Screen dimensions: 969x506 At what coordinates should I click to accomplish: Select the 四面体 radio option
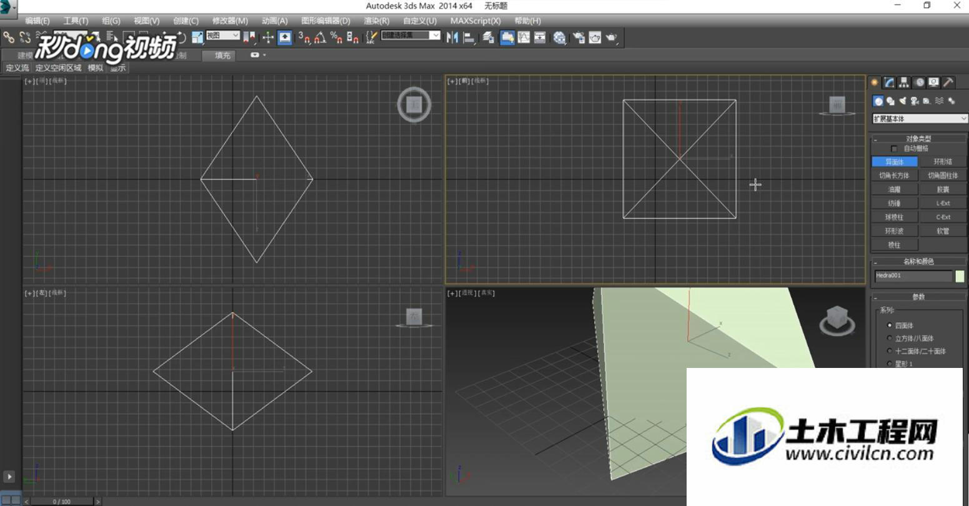coord(890,325)
